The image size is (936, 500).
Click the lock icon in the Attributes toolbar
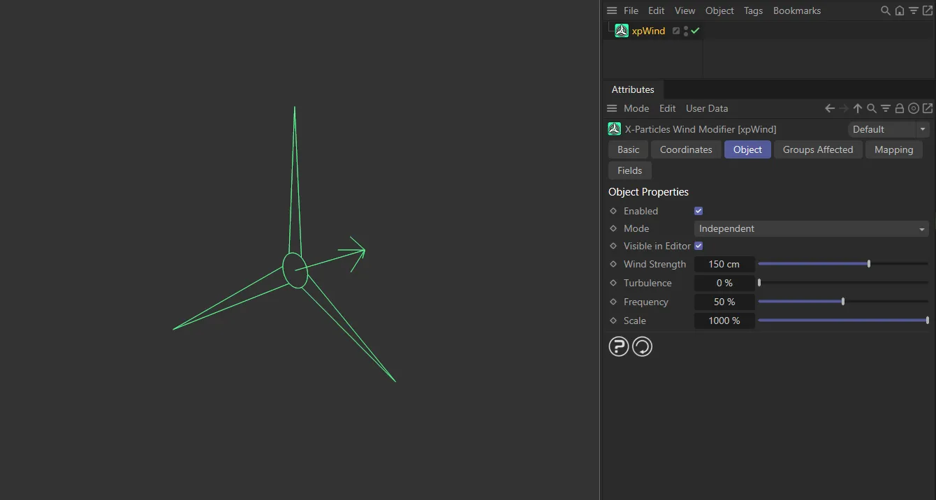point(900,108)
